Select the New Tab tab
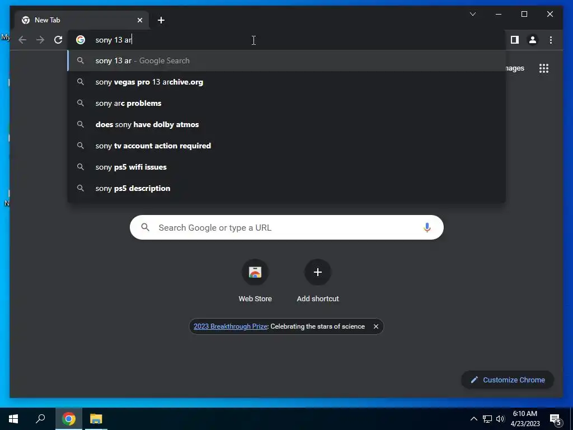573x430 pixels. click(x=82, y=20)
